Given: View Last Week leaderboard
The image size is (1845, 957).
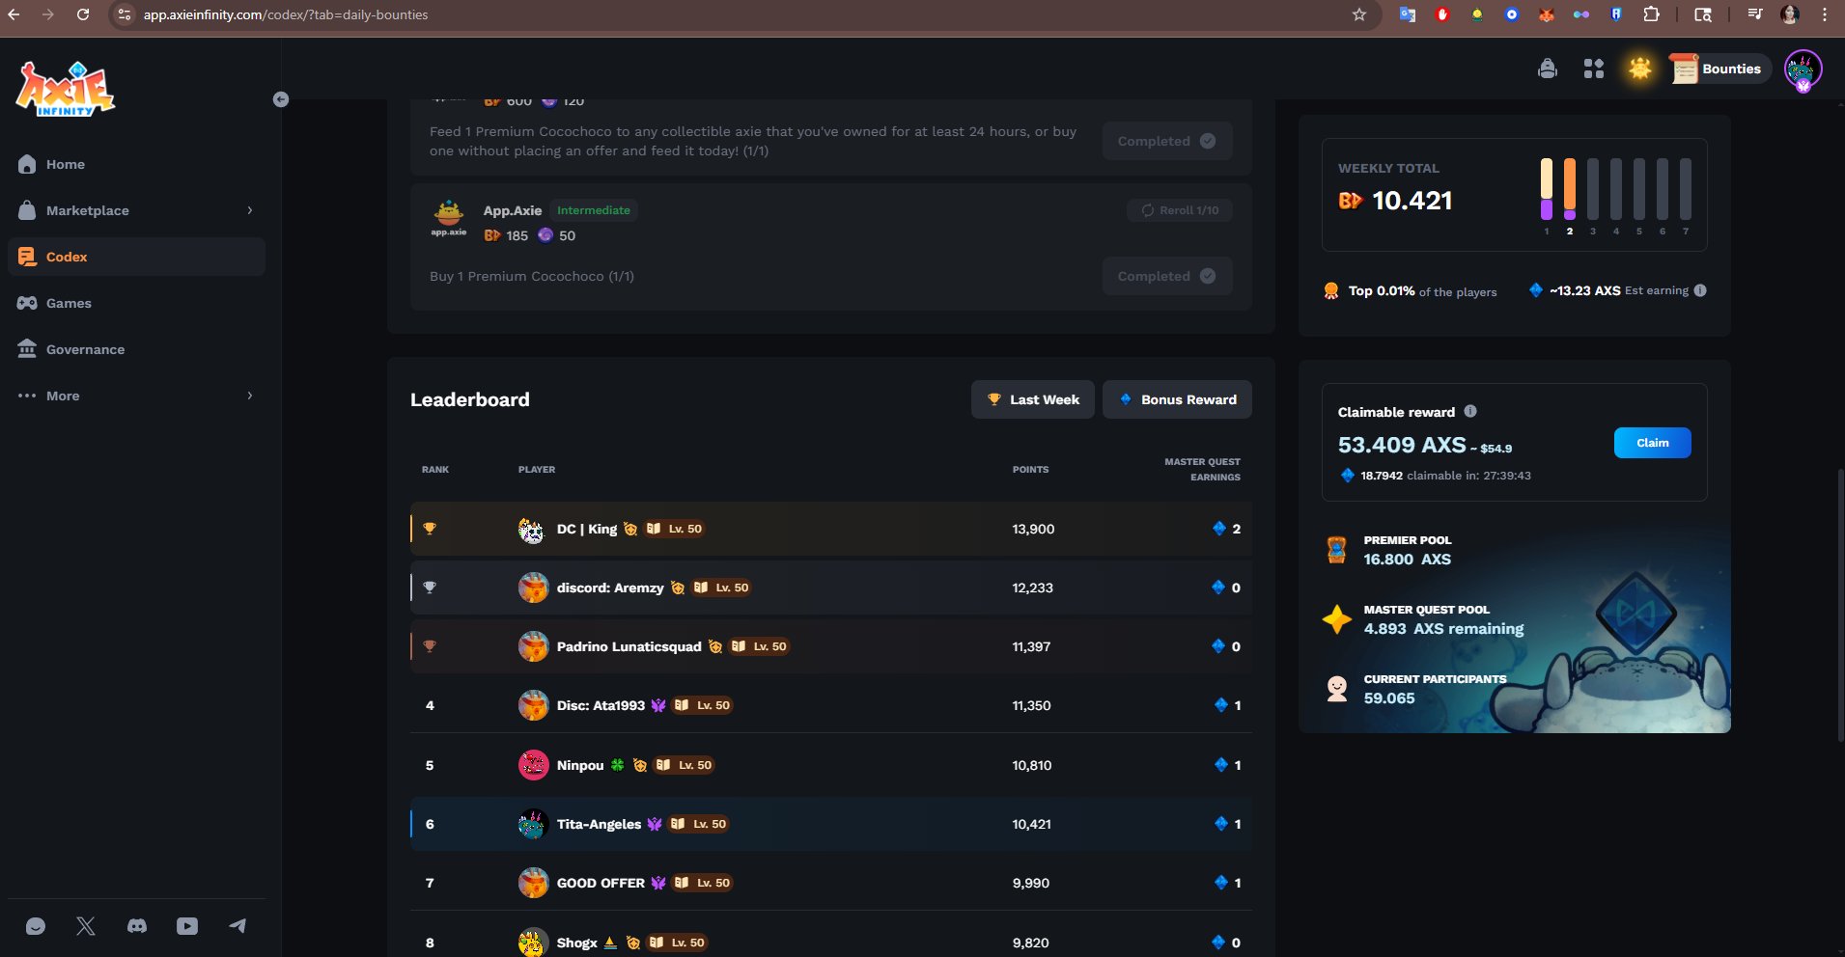Looking at the screenshot, I should [x=1032, y=399].
